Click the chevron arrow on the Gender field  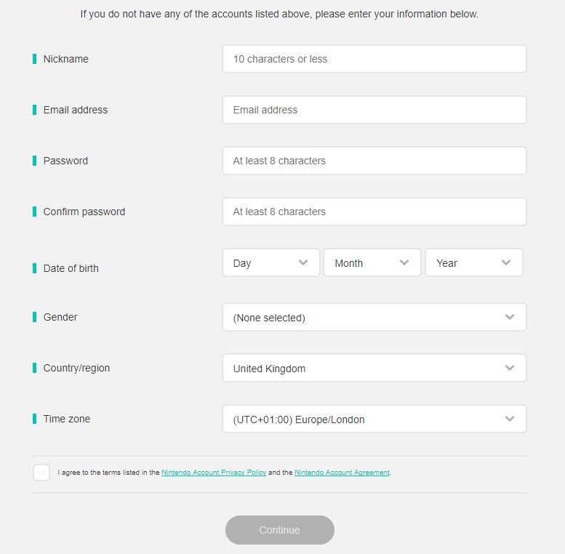click(510, 318)
